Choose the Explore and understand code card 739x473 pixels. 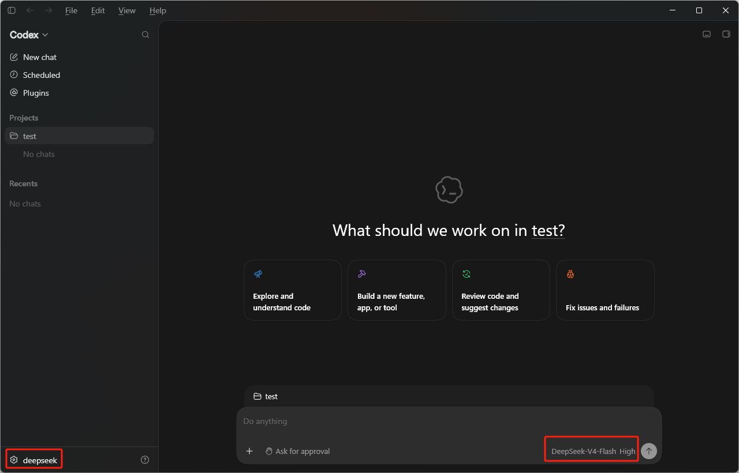[293, 290]
